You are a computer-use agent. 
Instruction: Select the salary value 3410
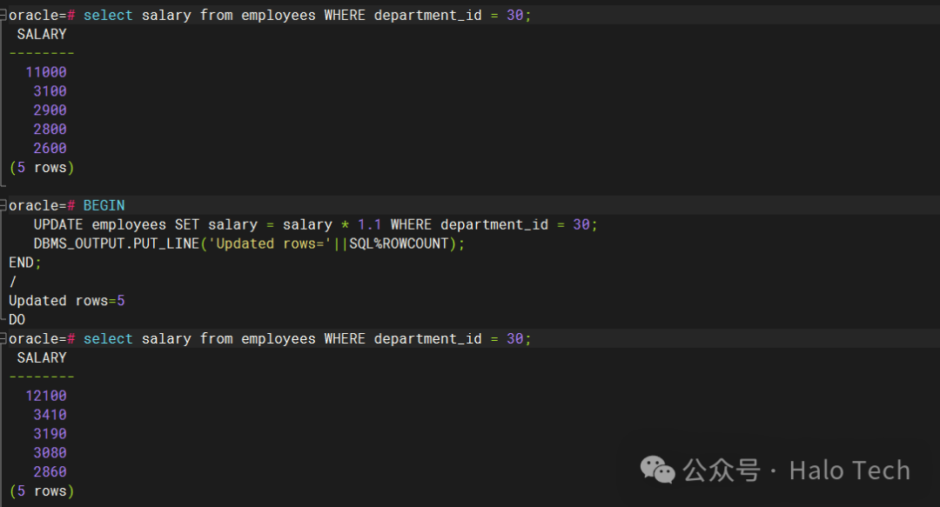coord(50,415)
